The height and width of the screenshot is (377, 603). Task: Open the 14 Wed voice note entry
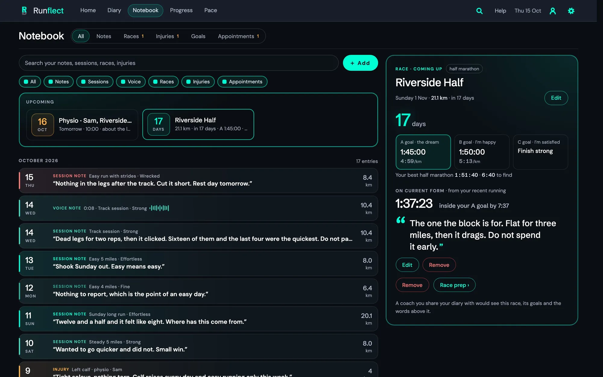pyautogui.click(x=198, y=208)
